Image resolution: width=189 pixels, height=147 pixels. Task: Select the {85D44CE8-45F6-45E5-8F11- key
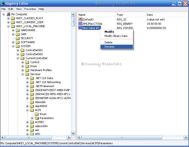pyautogui.click(x=53, y=94)
